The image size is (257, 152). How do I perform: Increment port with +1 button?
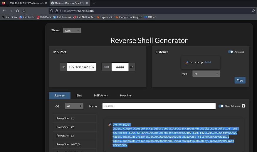(132, 67)
